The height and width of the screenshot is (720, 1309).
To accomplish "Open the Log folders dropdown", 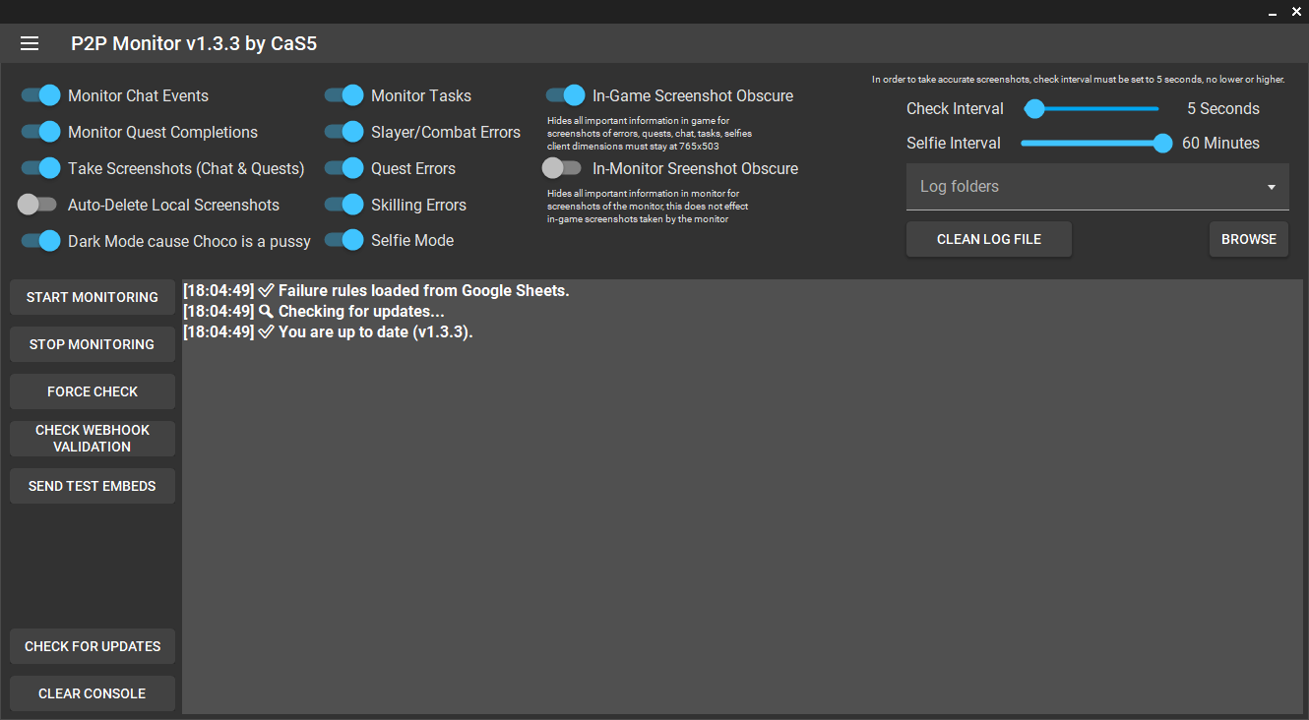I will [1097, 187].
